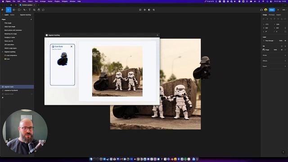Add a new page with the plus icon
This screenshot has width=288, height=162.
pyautogui.click(x=31, y=19)
